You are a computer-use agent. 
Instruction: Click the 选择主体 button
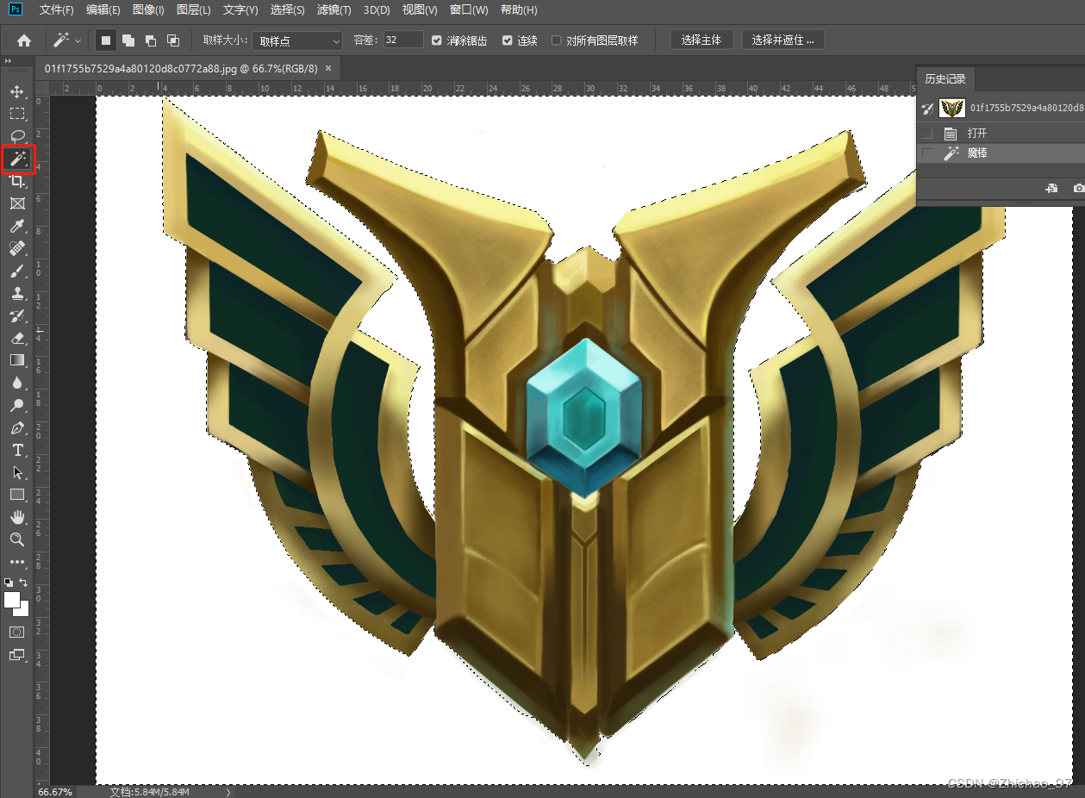(x=702, y=40)
